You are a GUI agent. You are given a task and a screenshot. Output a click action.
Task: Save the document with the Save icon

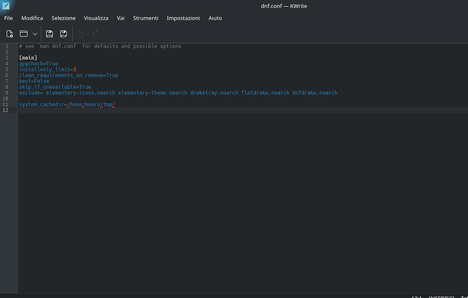click(x=50, y=33)
